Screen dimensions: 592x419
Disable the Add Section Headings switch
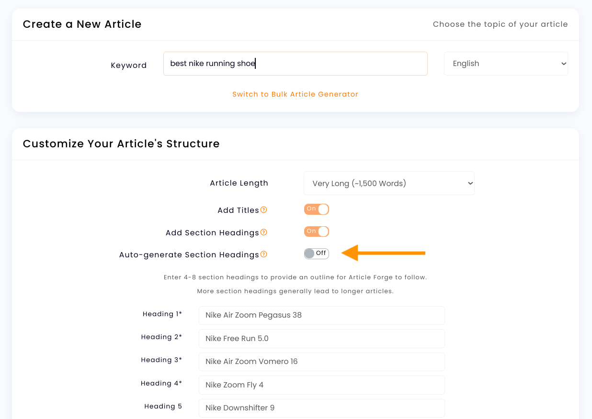coord(316,231)
